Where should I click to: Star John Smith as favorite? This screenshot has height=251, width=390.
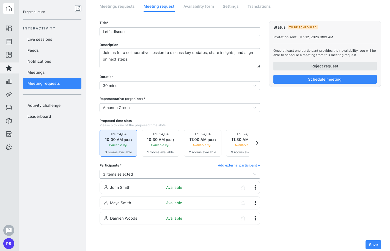tap(243, 187)
